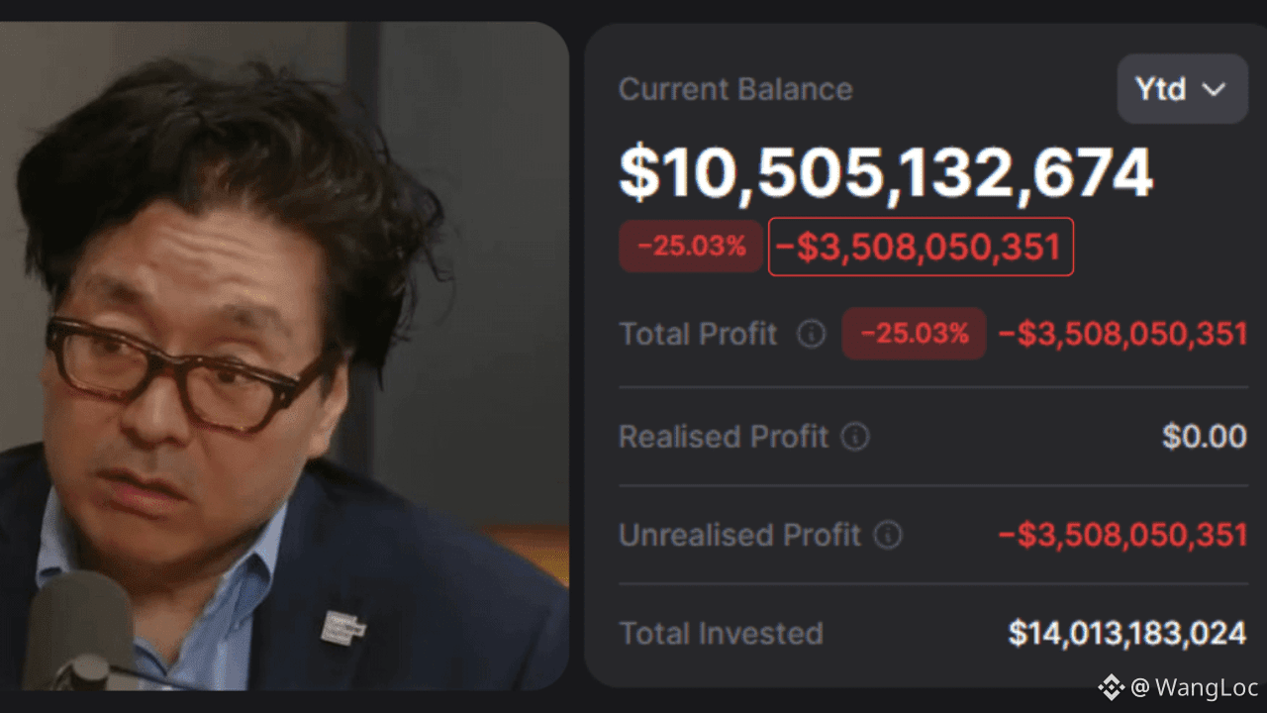Click the -25.03% badge in Total Profit row
The image size is (1267, 713).
(x=914, y=334)
